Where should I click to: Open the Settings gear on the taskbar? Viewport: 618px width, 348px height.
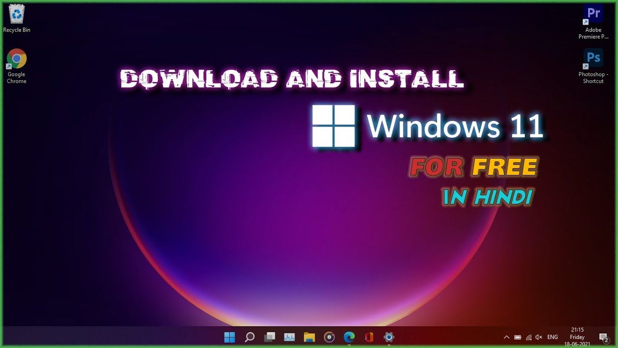[x=389, y=337]
